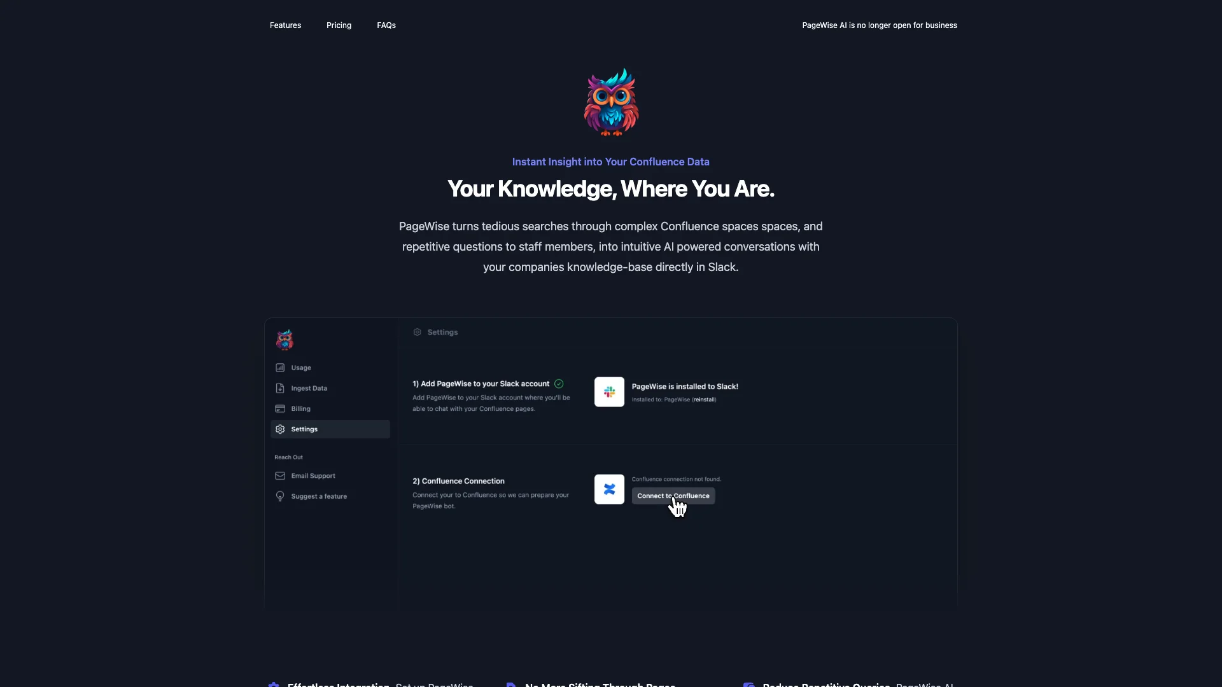The image size is (1222, 687).
Task: Click the Settings gear icon
Action: tap(279, 429)
